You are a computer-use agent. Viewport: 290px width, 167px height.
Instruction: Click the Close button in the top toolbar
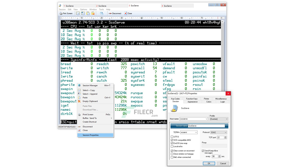[128, 13]
